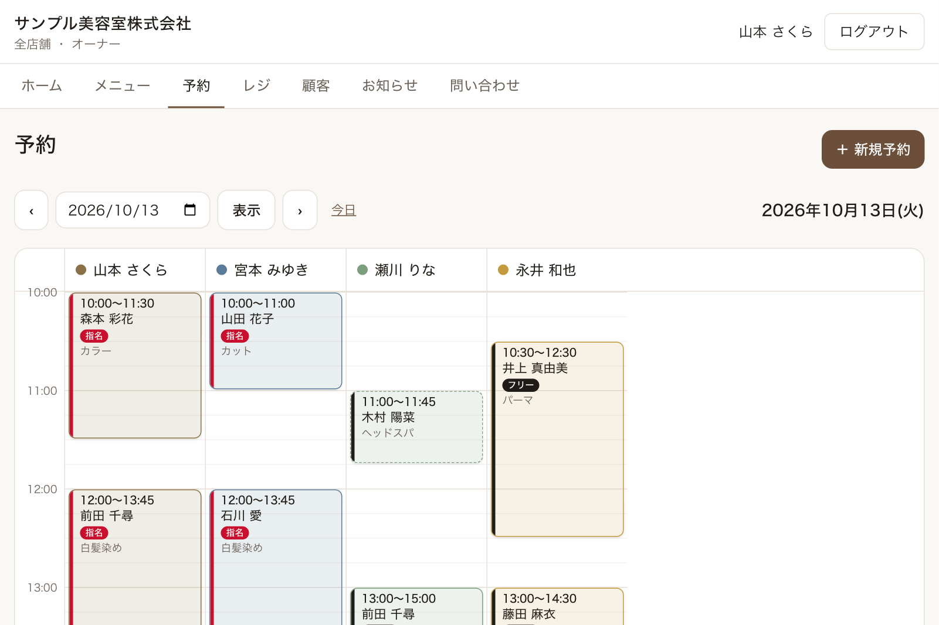Switch to the メニュー tab
The image size is (939, 625).
point(123,86)
